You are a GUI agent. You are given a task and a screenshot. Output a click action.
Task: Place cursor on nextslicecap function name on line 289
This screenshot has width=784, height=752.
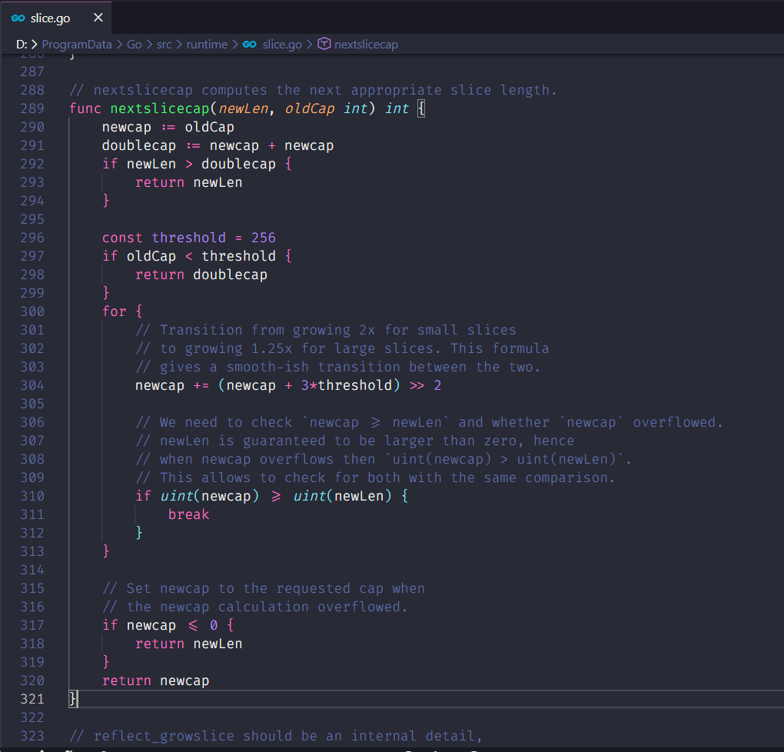(x=160, y=108)
